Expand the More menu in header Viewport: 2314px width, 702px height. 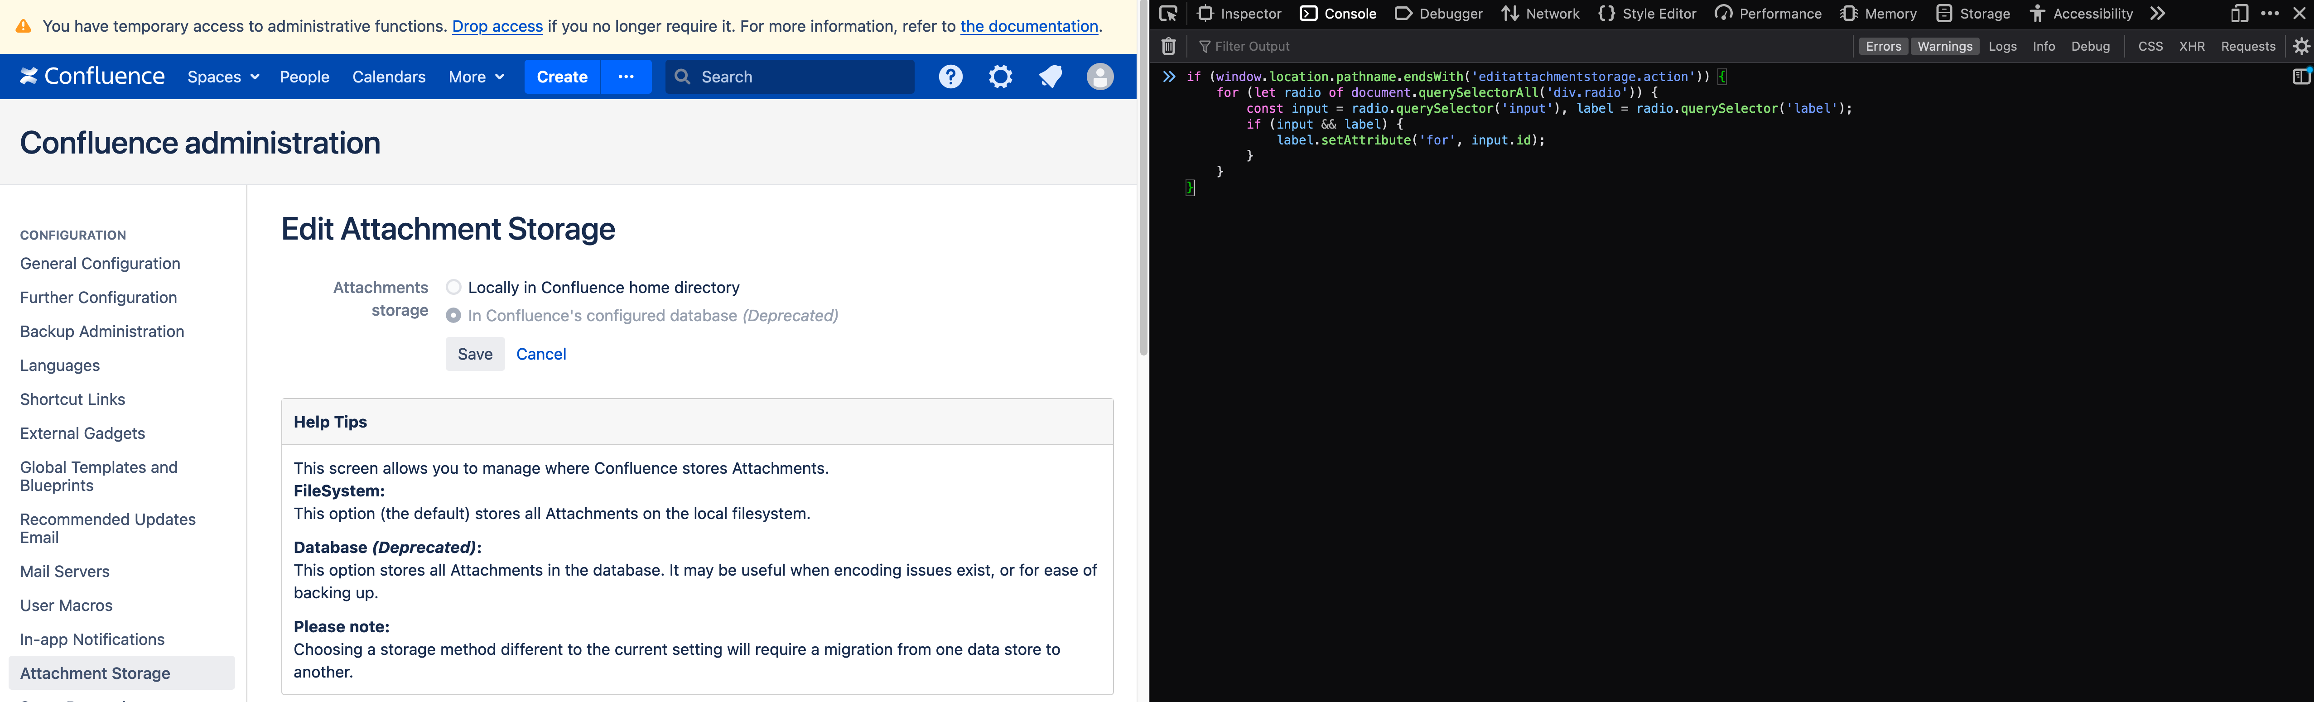click(x=476, y=77)
